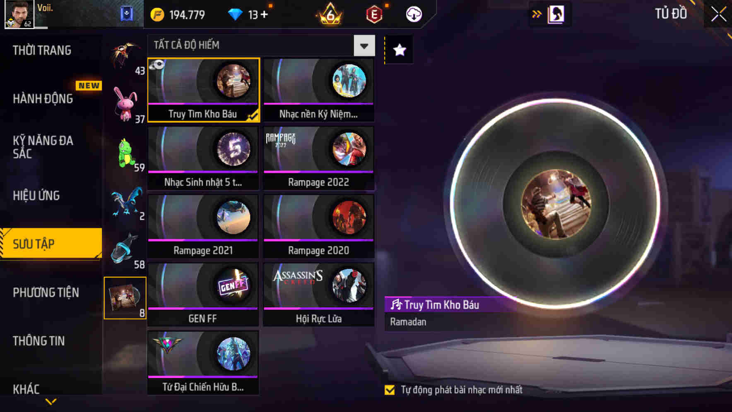This screenshot has height=412, width=732.
Task: Toggle auto-play newest music checkbox
Action: [390, 390]
